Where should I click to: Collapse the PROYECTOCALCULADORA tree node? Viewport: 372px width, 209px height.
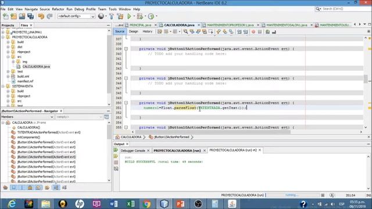3,37
